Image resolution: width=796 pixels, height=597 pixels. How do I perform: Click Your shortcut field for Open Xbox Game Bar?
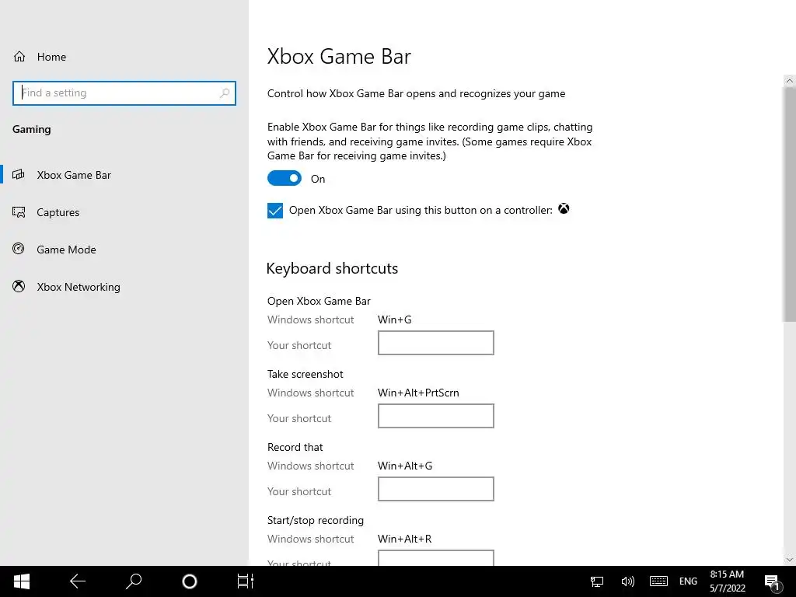point(435,343)
